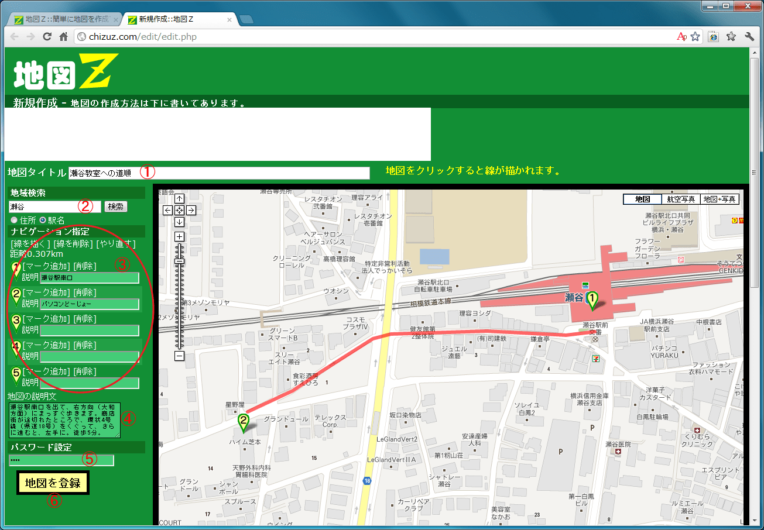764x530 pixels.
Task: Pan the map up with the arrow
Action: (x=179, y=198)
